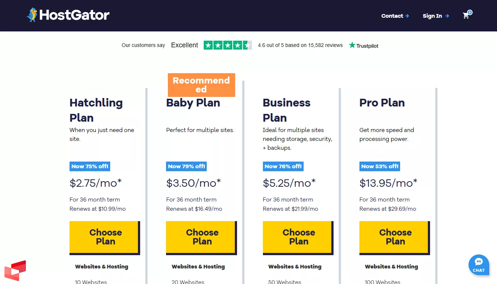Click the Hatchling Plan heading

point(96,110)
